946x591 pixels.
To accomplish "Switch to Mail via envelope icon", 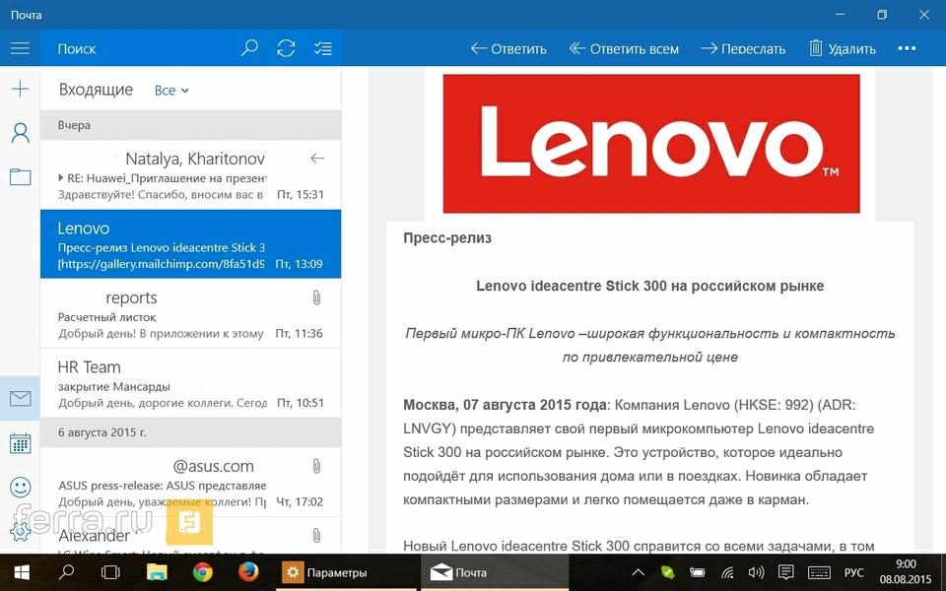I will pyautogui.click(x=20, y=398).
